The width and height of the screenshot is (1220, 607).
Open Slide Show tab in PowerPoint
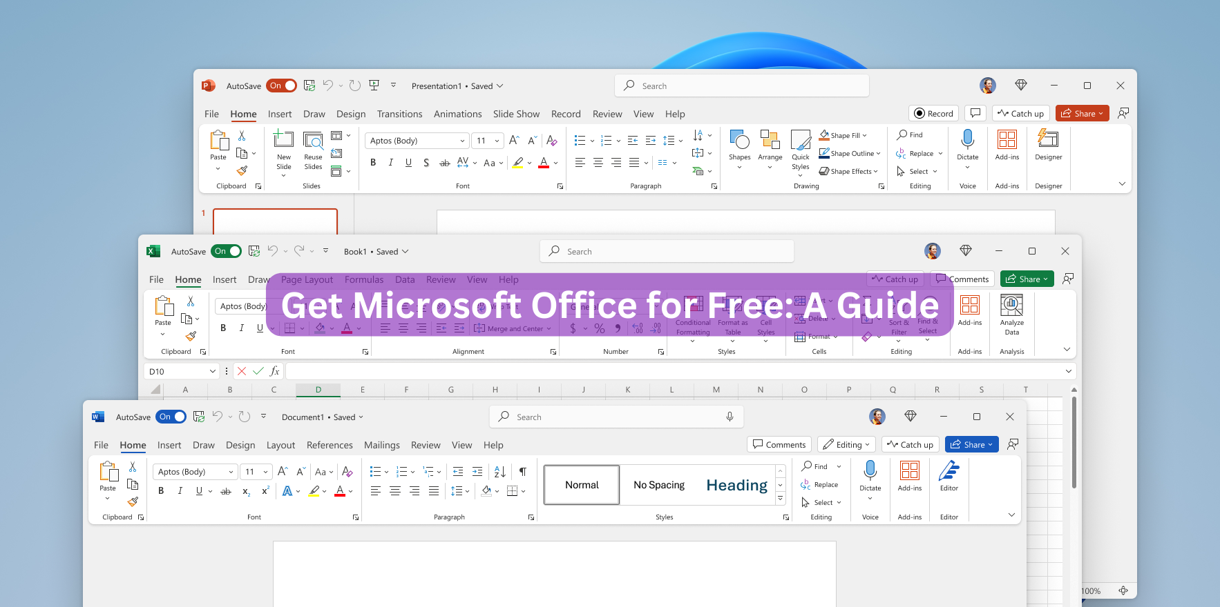point(516,114)
